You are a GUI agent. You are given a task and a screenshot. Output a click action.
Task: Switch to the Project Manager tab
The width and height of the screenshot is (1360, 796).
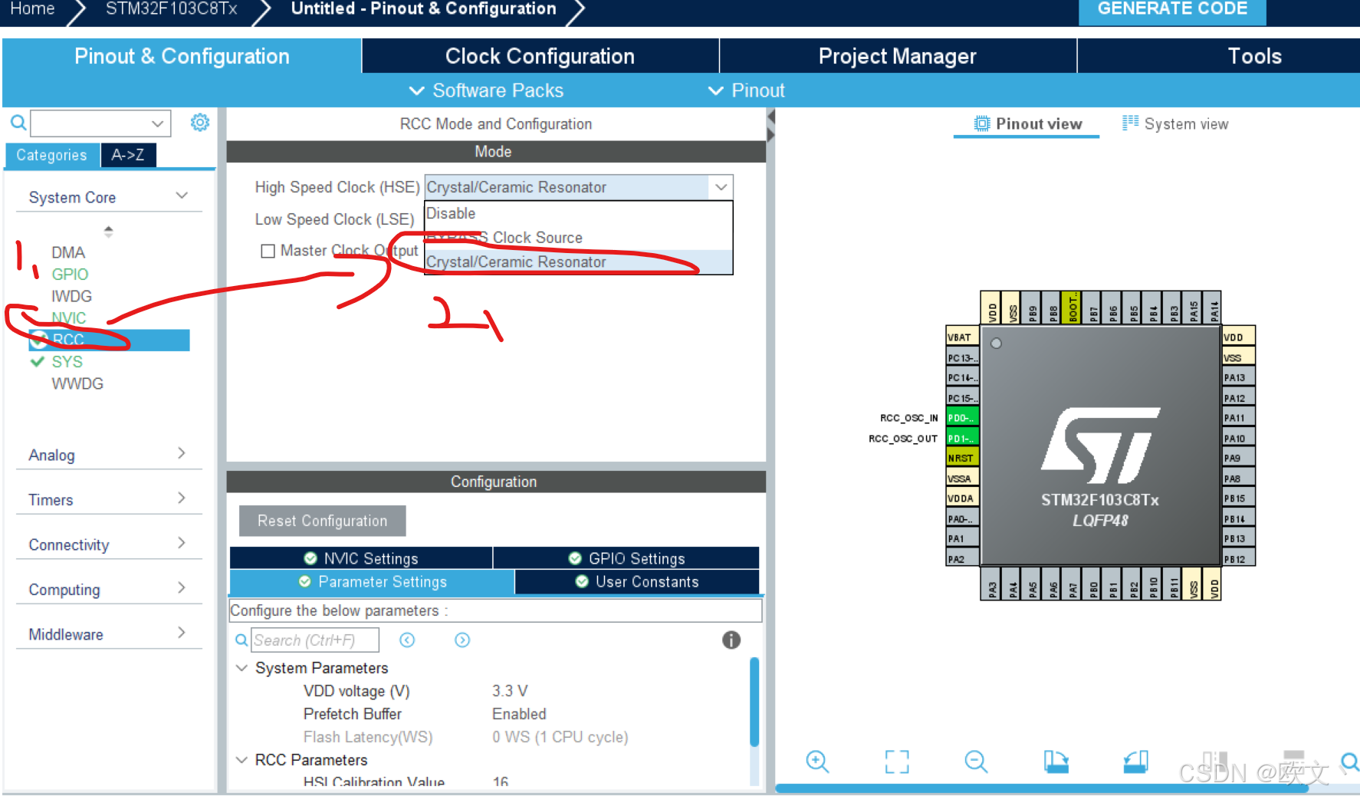click(x=897, y=56)
